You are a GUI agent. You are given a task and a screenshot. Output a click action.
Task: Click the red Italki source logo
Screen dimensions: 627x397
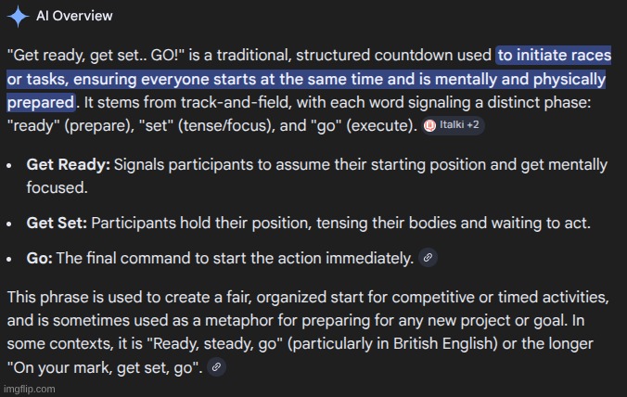429,125
